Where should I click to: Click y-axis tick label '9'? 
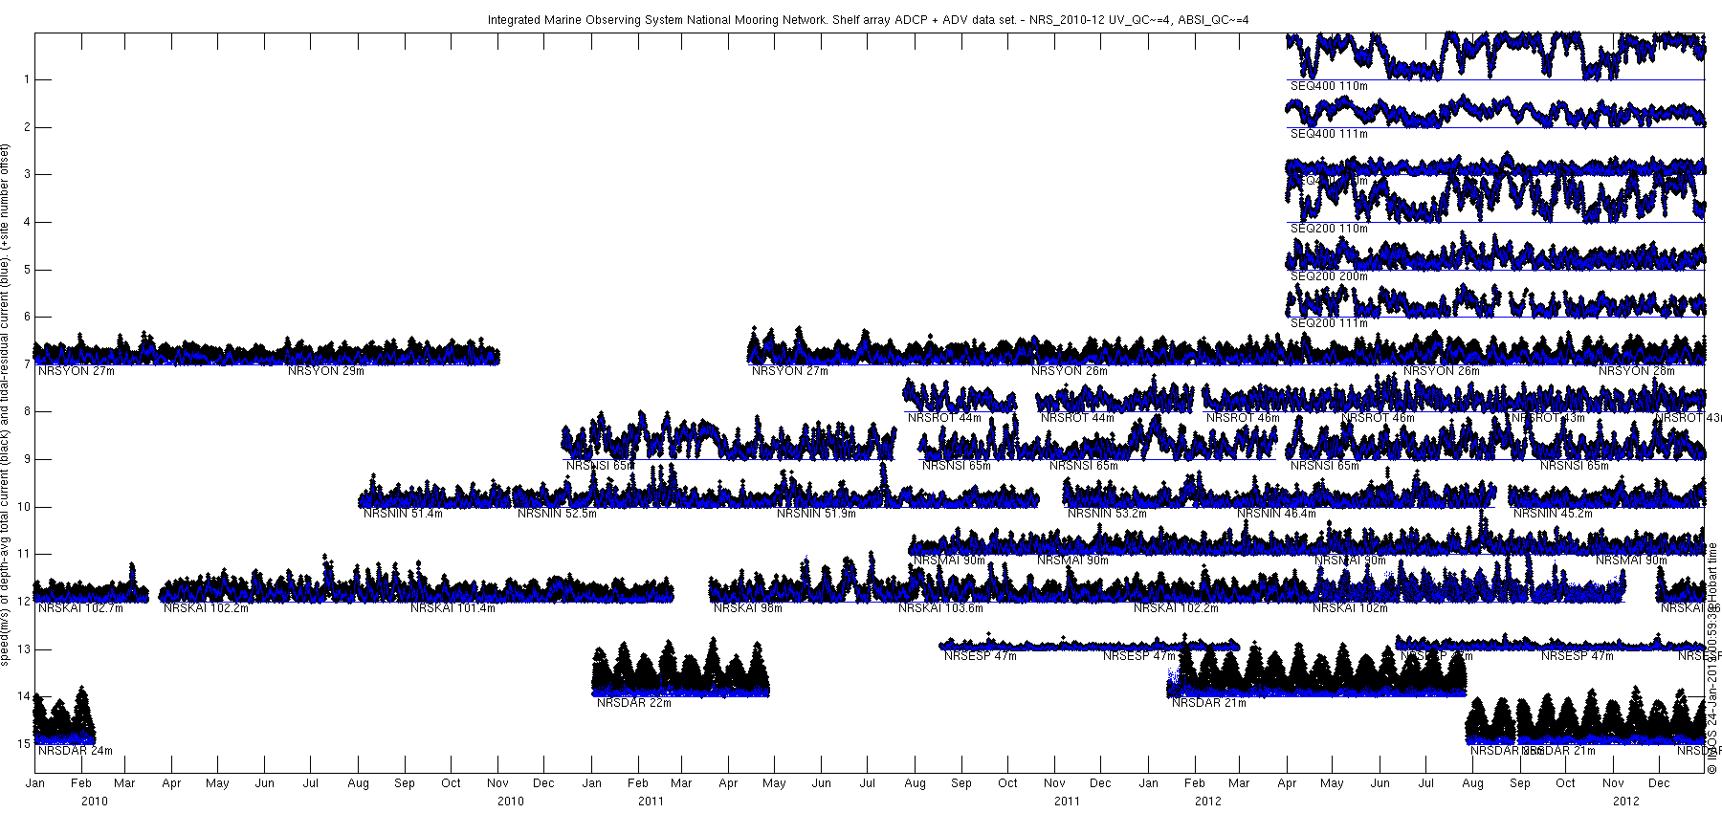(x=28, y=459)
